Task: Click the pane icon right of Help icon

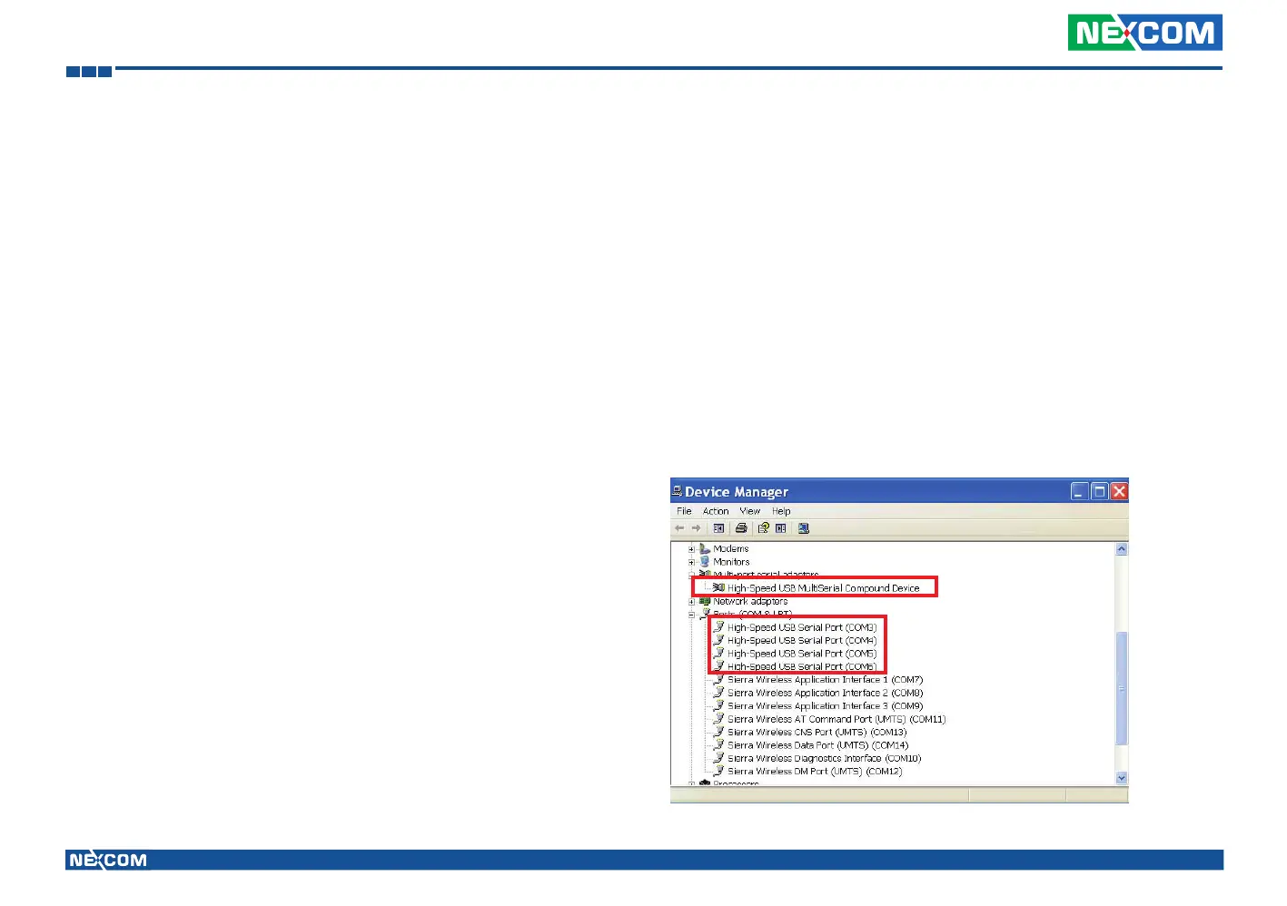Action: coord(780,528)
